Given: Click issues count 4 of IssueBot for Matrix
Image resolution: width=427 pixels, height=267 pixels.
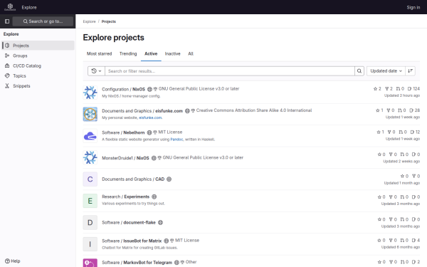Looking at the screenshot, I should 416,241.
